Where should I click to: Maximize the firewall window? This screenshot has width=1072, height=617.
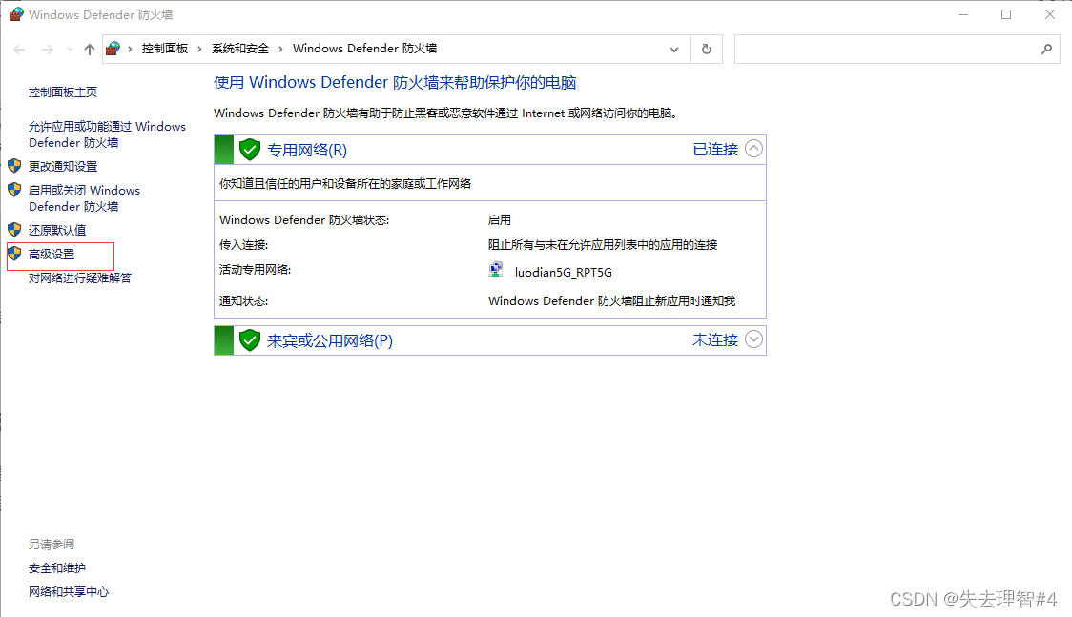pyautogui.click(x=1005, y=14)
